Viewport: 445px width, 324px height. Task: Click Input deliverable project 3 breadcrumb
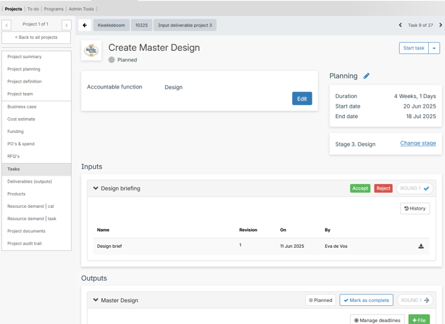tap(185, 25)
